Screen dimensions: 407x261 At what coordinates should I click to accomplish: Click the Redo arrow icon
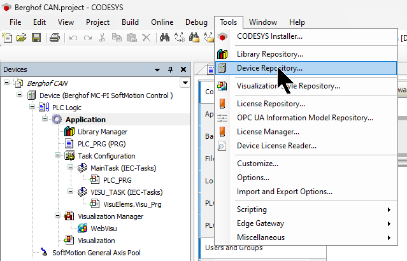point(88,38)
